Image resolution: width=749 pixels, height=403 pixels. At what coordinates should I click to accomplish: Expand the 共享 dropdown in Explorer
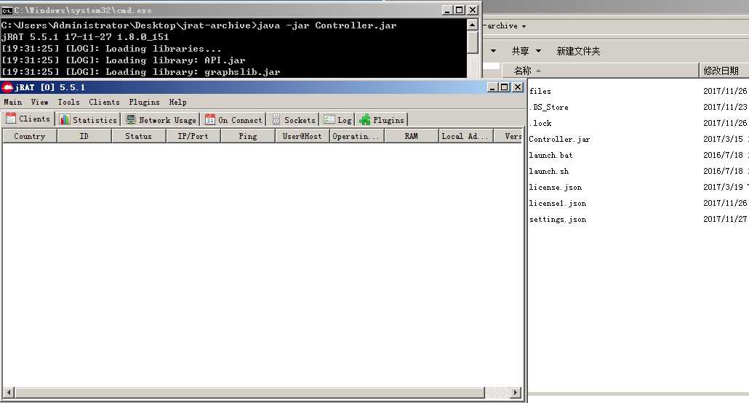tap(538, 51)
